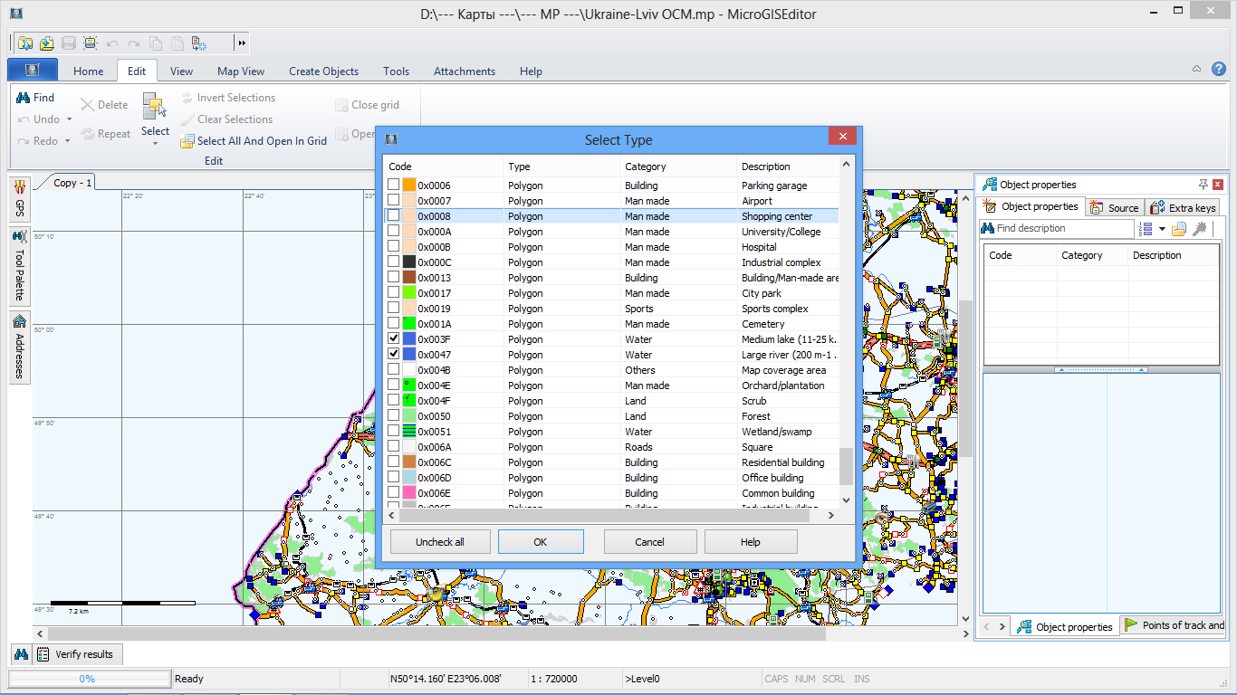Click the orange swatch for 0x0006 Parking garage

coord(409,186)
